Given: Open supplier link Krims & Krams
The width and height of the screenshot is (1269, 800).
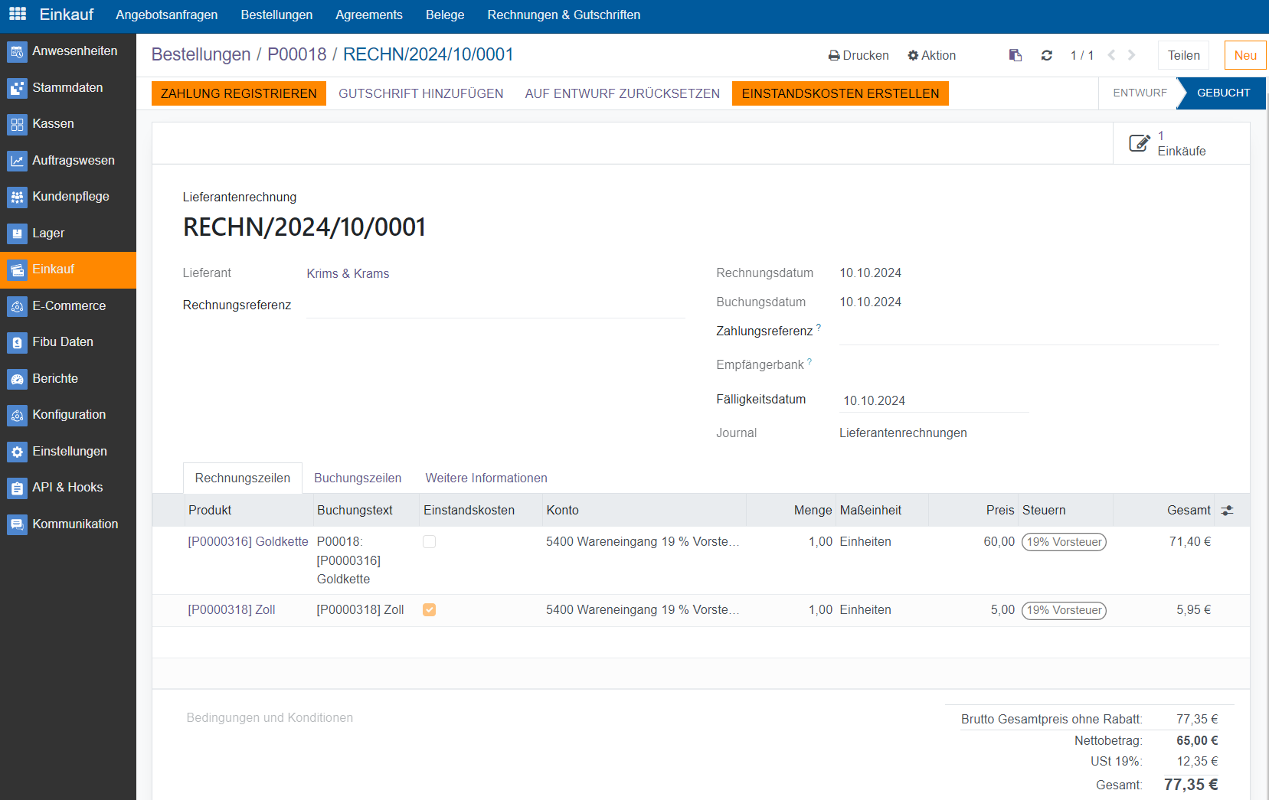Looking at the screenshot, I should (348, 274).
